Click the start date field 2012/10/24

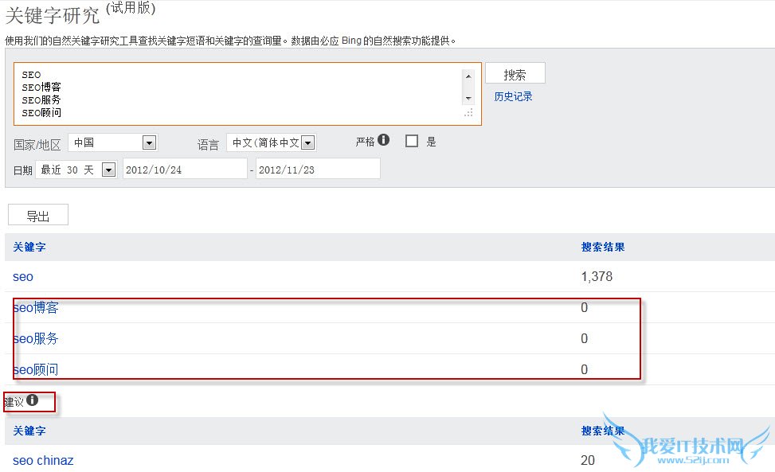pyautogui.click(x=184, y=169)
